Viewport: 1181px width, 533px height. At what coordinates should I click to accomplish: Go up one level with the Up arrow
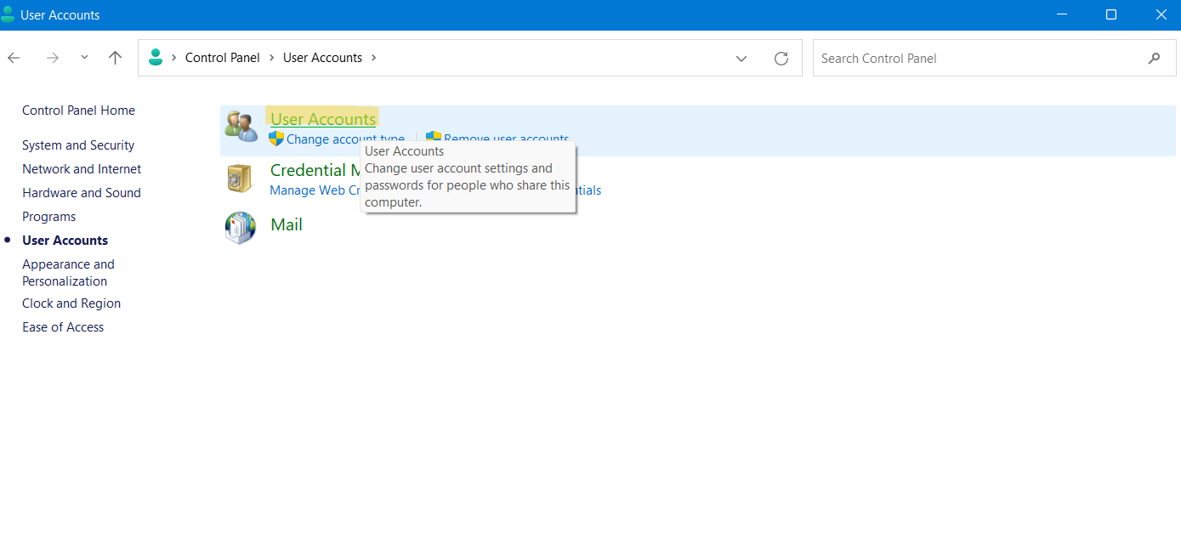[x=116, y=58]
